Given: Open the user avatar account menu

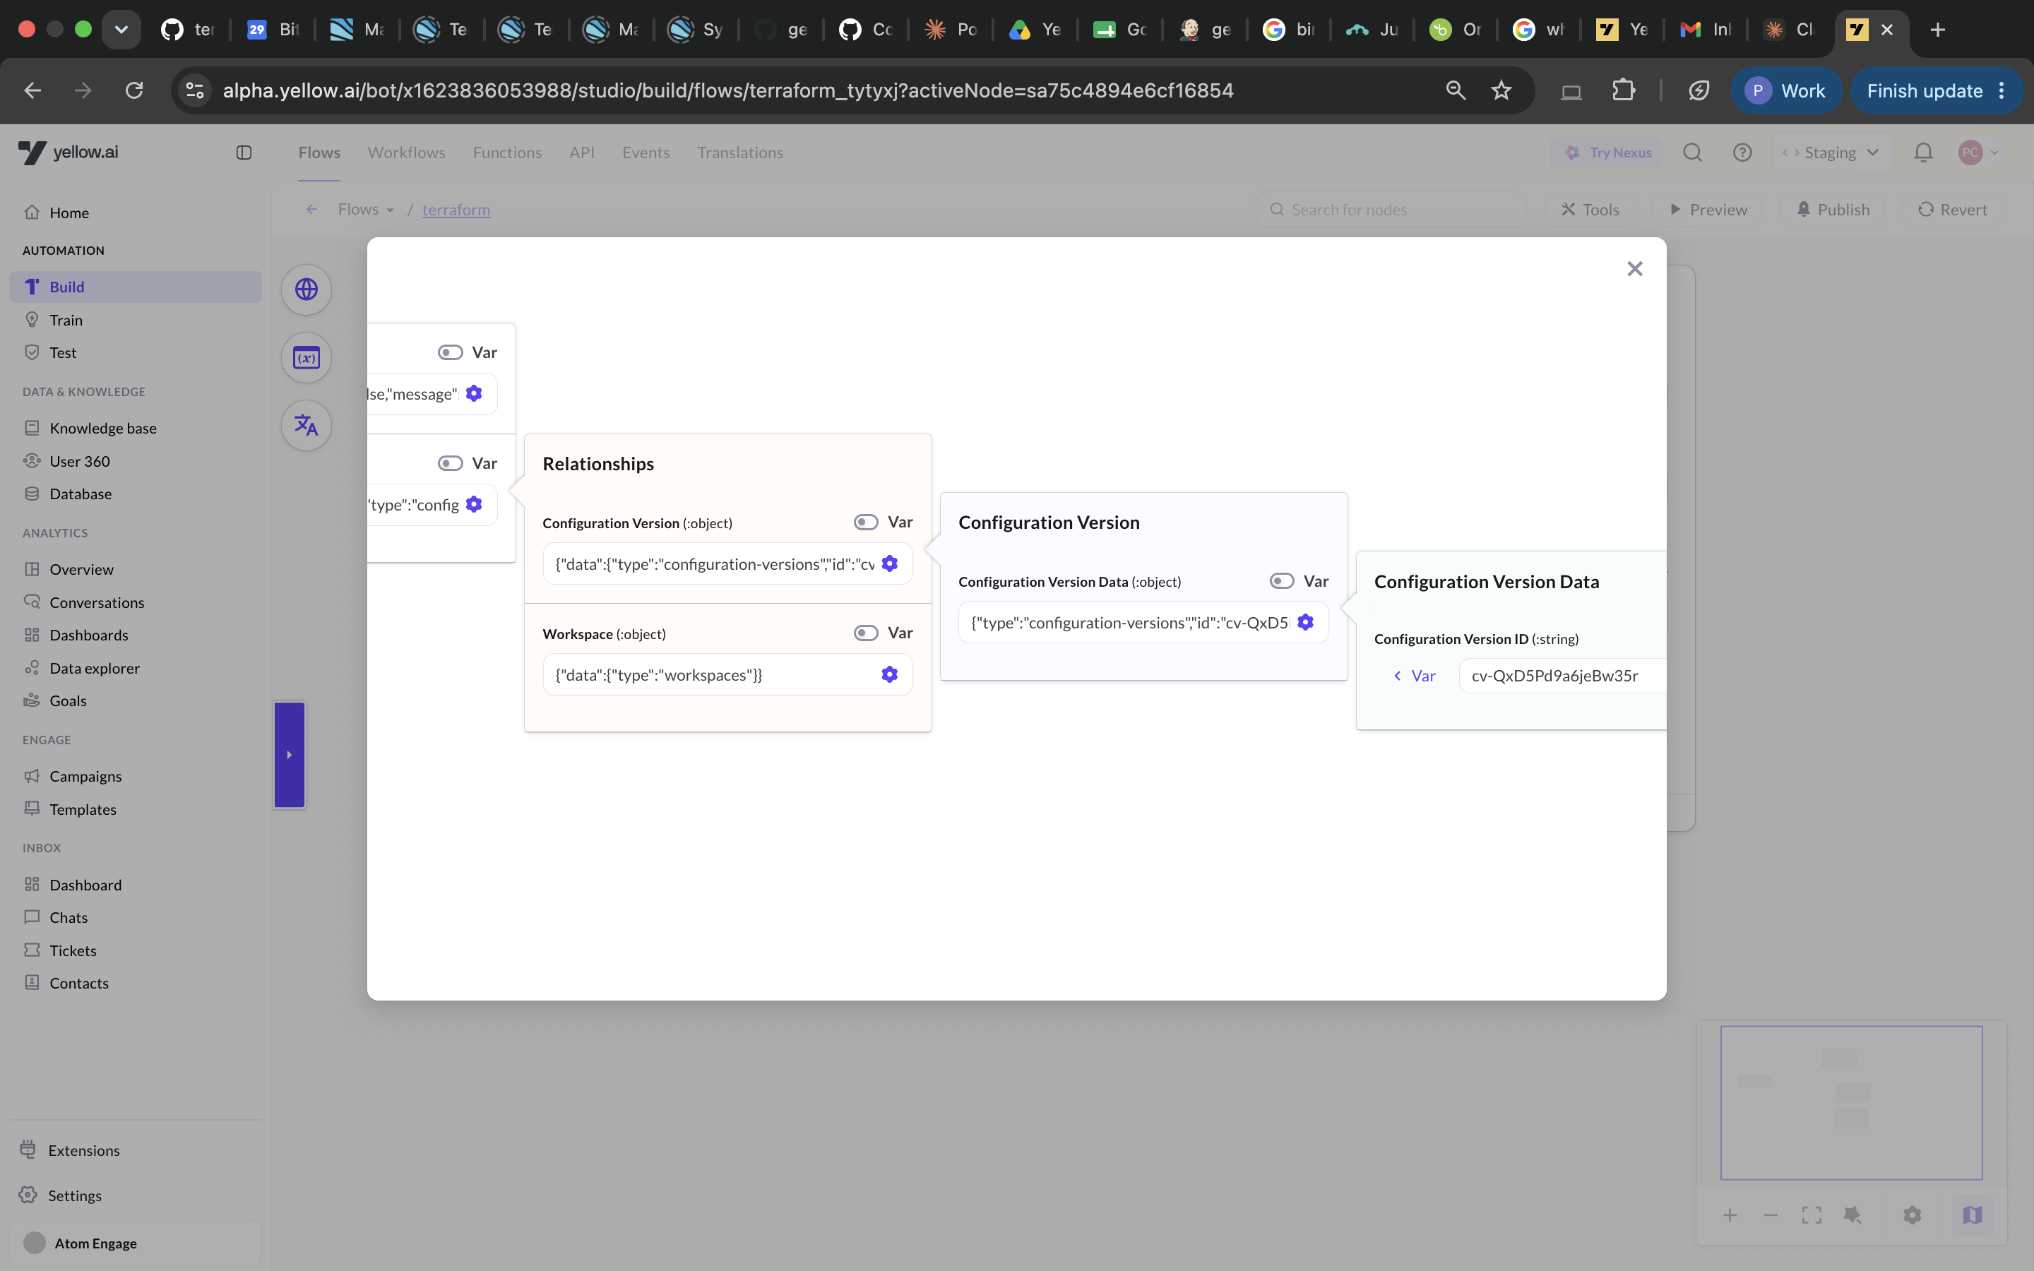Looking at the screenshot, I should click(x=1978, y=152).
